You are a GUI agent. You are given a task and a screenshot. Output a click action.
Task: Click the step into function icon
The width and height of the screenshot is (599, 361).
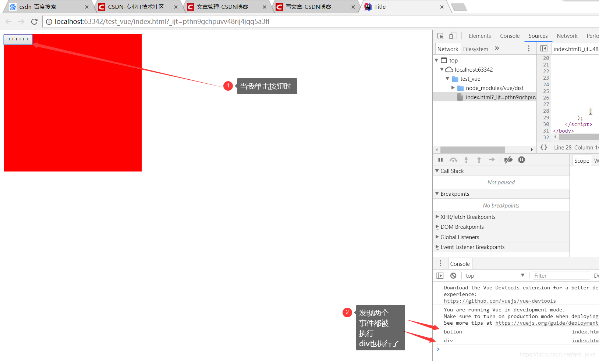tap(466, 160)
